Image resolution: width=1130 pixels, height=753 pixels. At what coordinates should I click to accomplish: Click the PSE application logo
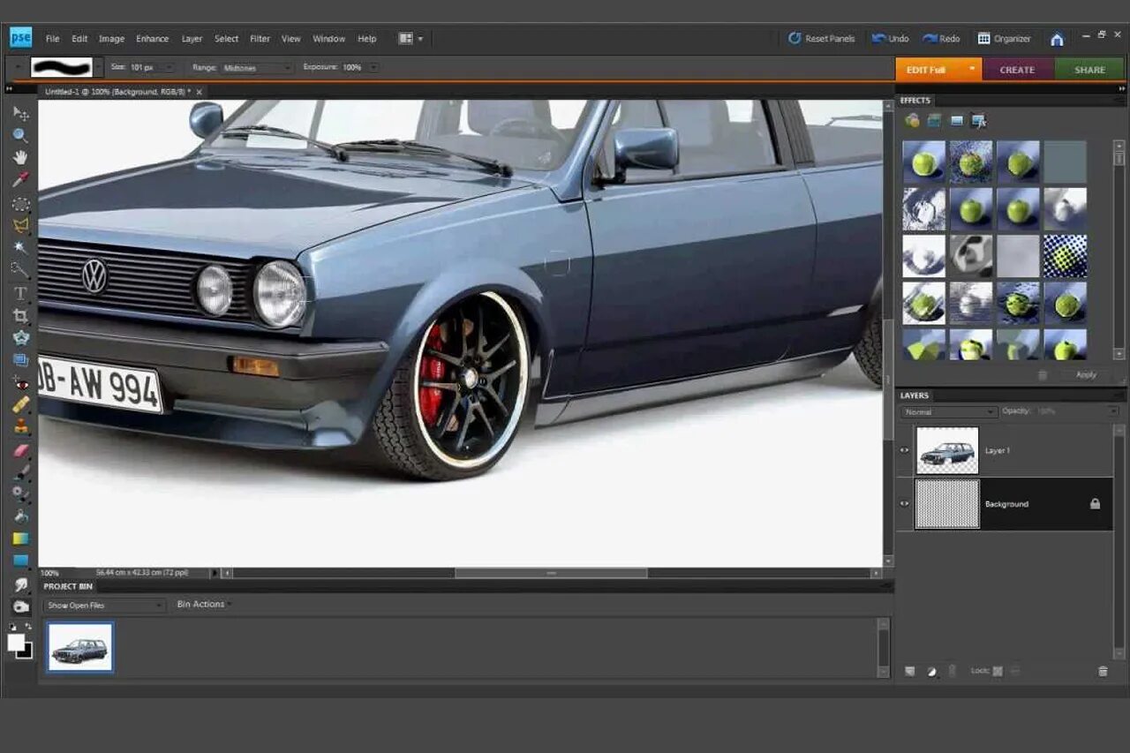(x=20, y=37)
